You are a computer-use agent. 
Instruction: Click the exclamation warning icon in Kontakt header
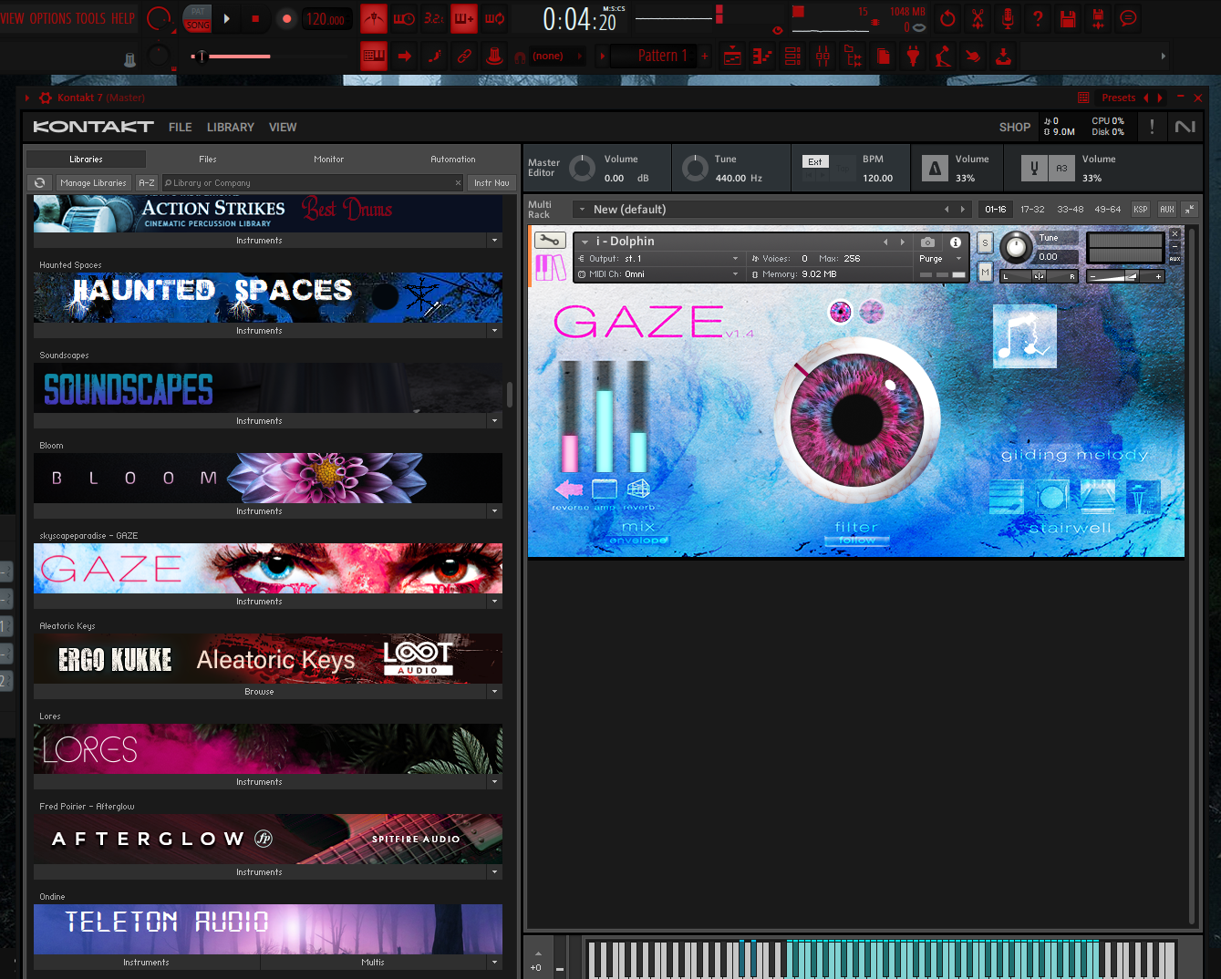point(1152,127)
